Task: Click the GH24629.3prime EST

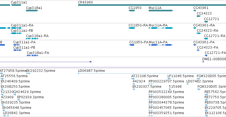Action: (15, 95)
